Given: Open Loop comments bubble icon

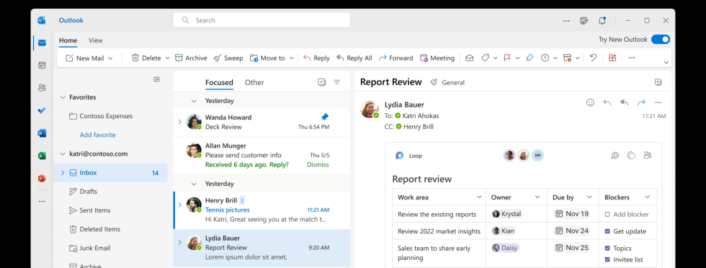Looking at the screenshot, I should click(615, 156).
